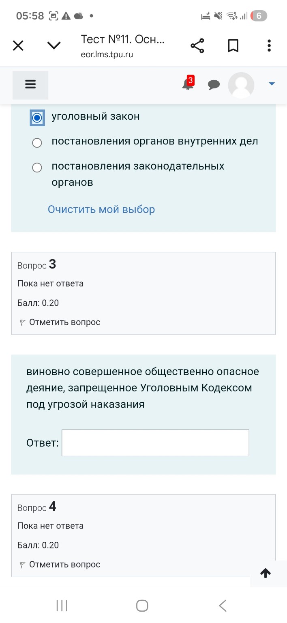This screenshot has height=623, width=287.
Task: Flag question 3 with the flag icon
Action: (x=22, y=322)
